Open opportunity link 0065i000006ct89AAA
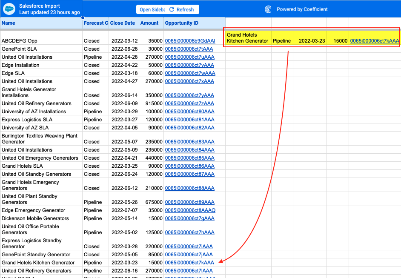This screenshot has height=278, width=401. coord(190,202)
